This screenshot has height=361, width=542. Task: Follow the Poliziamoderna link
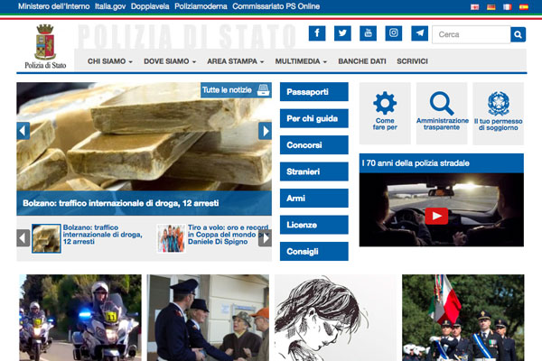point(201,6)
